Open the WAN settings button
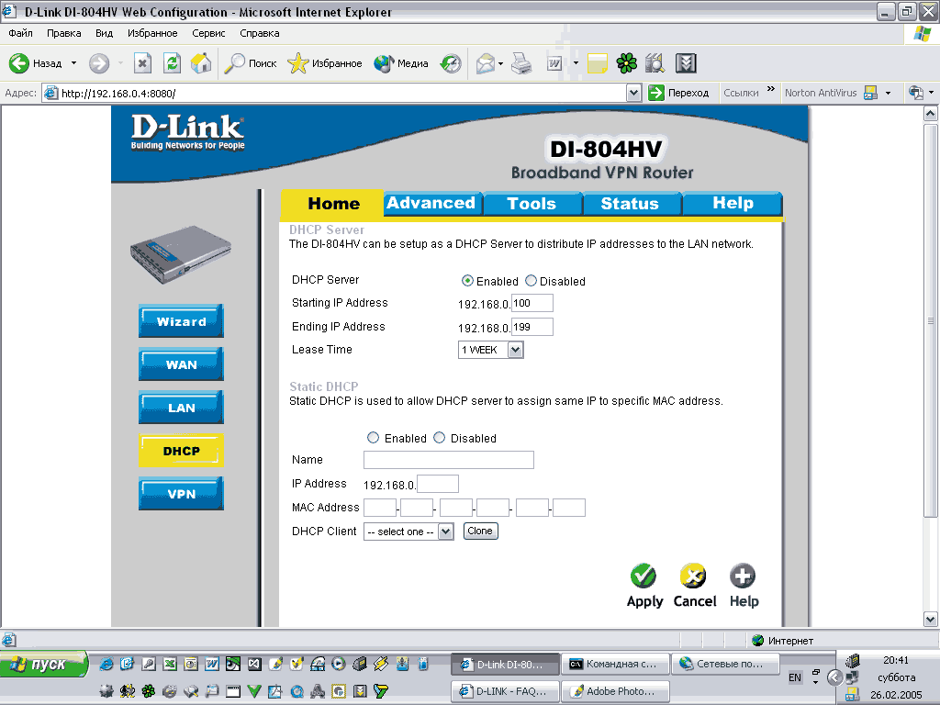The image size is (940, 705). pos(181,364)
